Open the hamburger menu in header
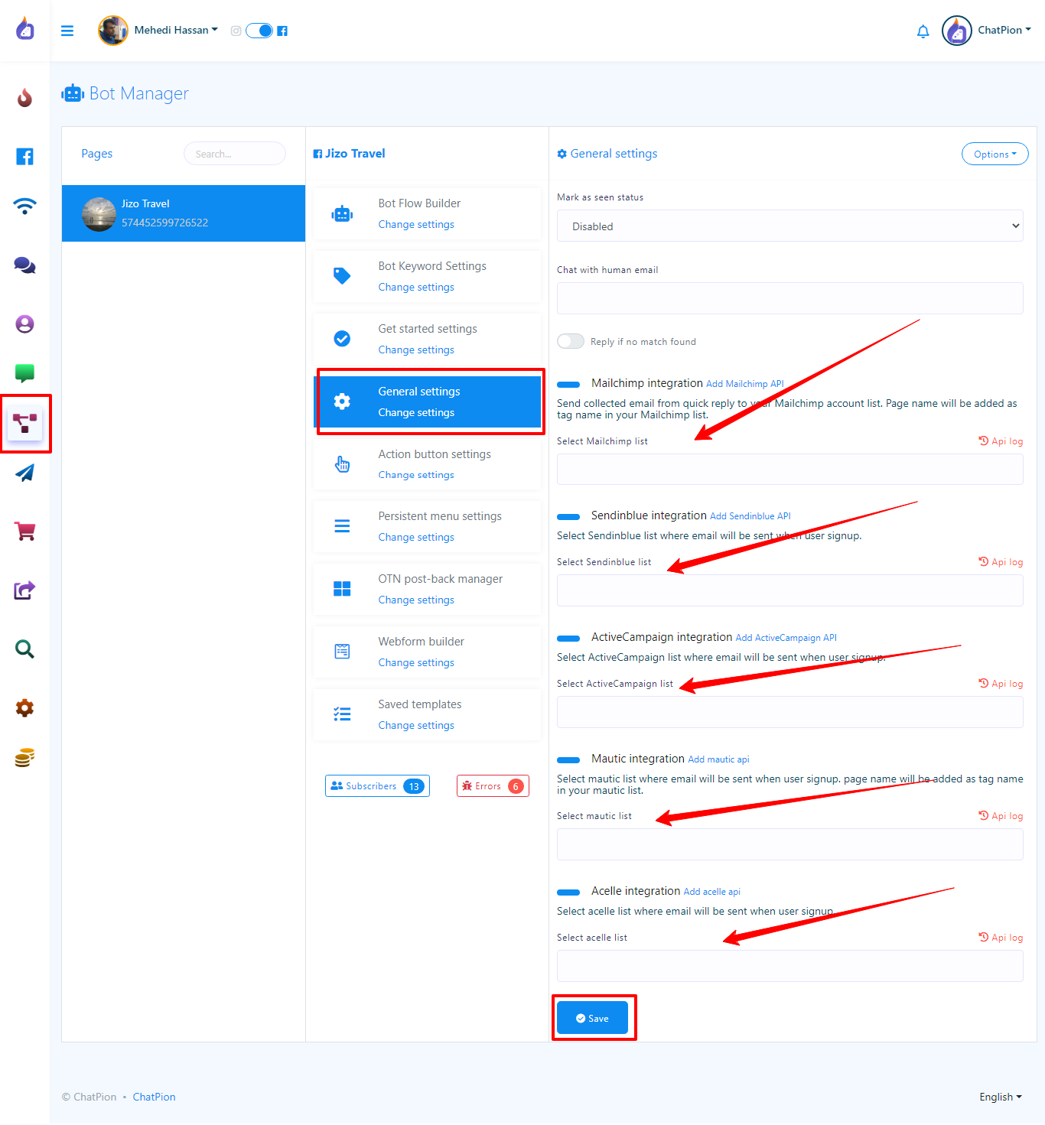Screen dimensions: 1045x1125 coord(67,31)
